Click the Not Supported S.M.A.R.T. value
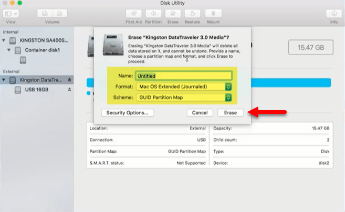This screenshot has width=345, height=212. (191, 163)
